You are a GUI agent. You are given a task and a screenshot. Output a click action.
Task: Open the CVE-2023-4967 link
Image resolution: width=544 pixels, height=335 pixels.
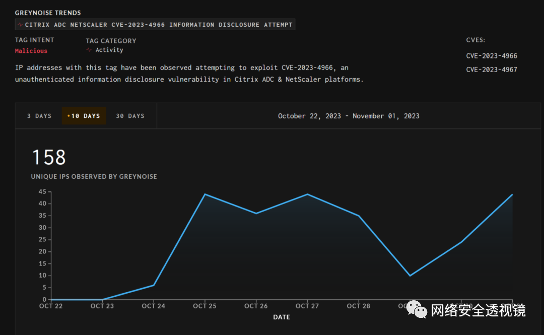[491, 70]
